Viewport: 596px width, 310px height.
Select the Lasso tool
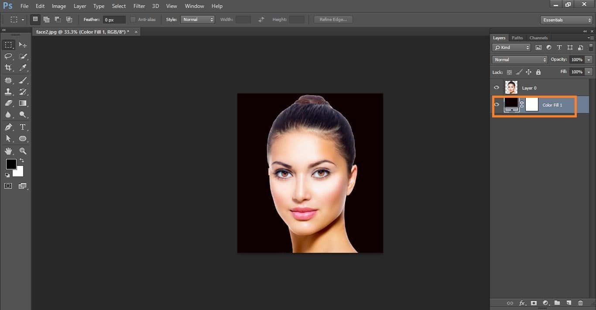(8, 56)
